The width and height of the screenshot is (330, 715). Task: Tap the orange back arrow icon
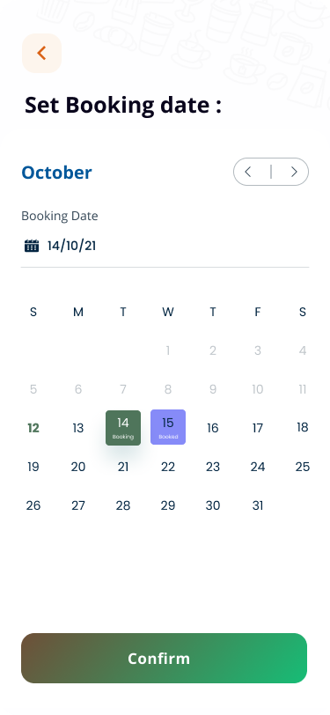tap(41, 53)
